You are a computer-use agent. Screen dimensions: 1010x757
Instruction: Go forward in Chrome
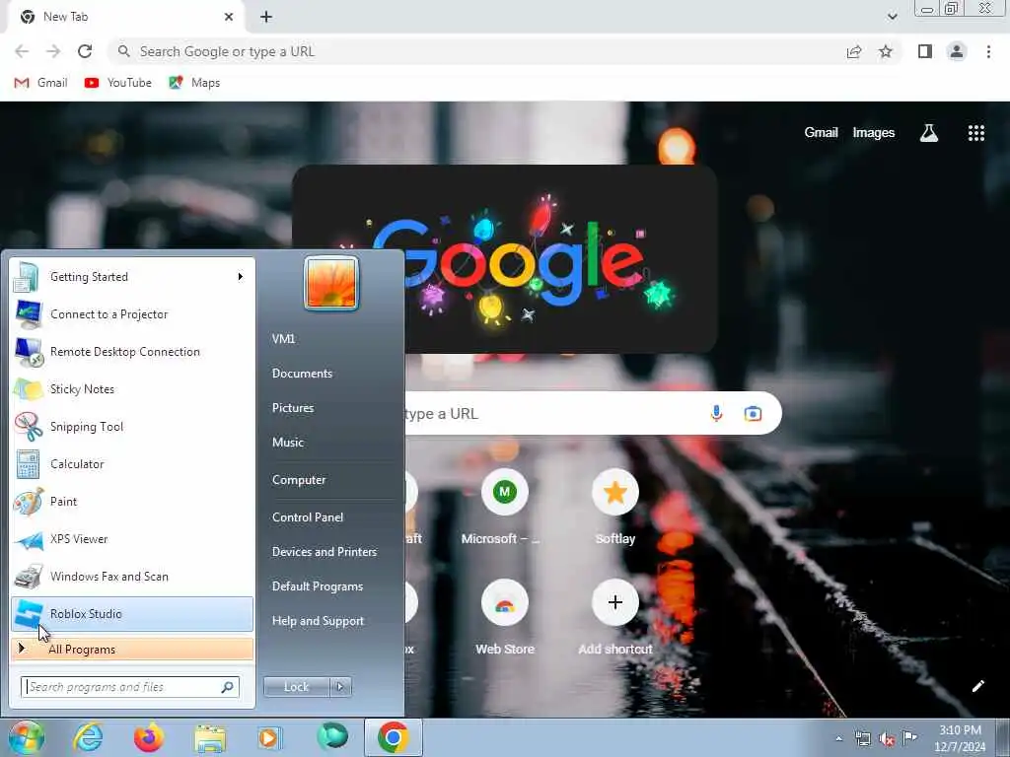(53, 51)
